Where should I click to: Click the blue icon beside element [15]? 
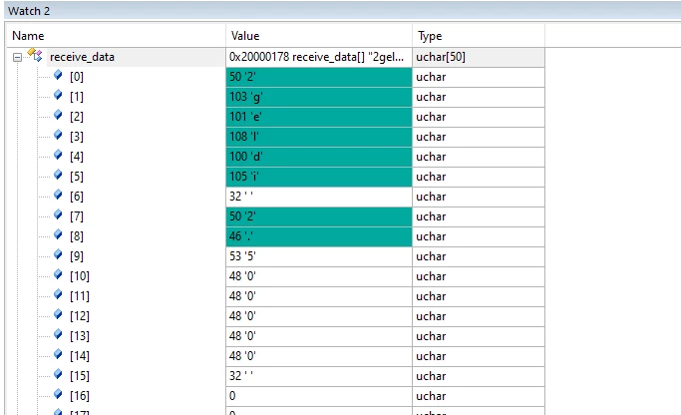pyautogui.click(x=58, y=374)
